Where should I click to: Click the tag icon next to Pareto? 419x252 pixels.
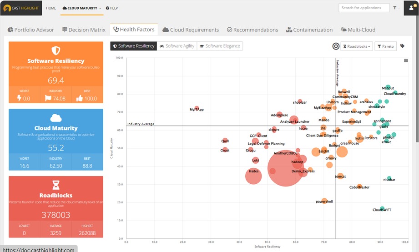[x=402, y=46]
